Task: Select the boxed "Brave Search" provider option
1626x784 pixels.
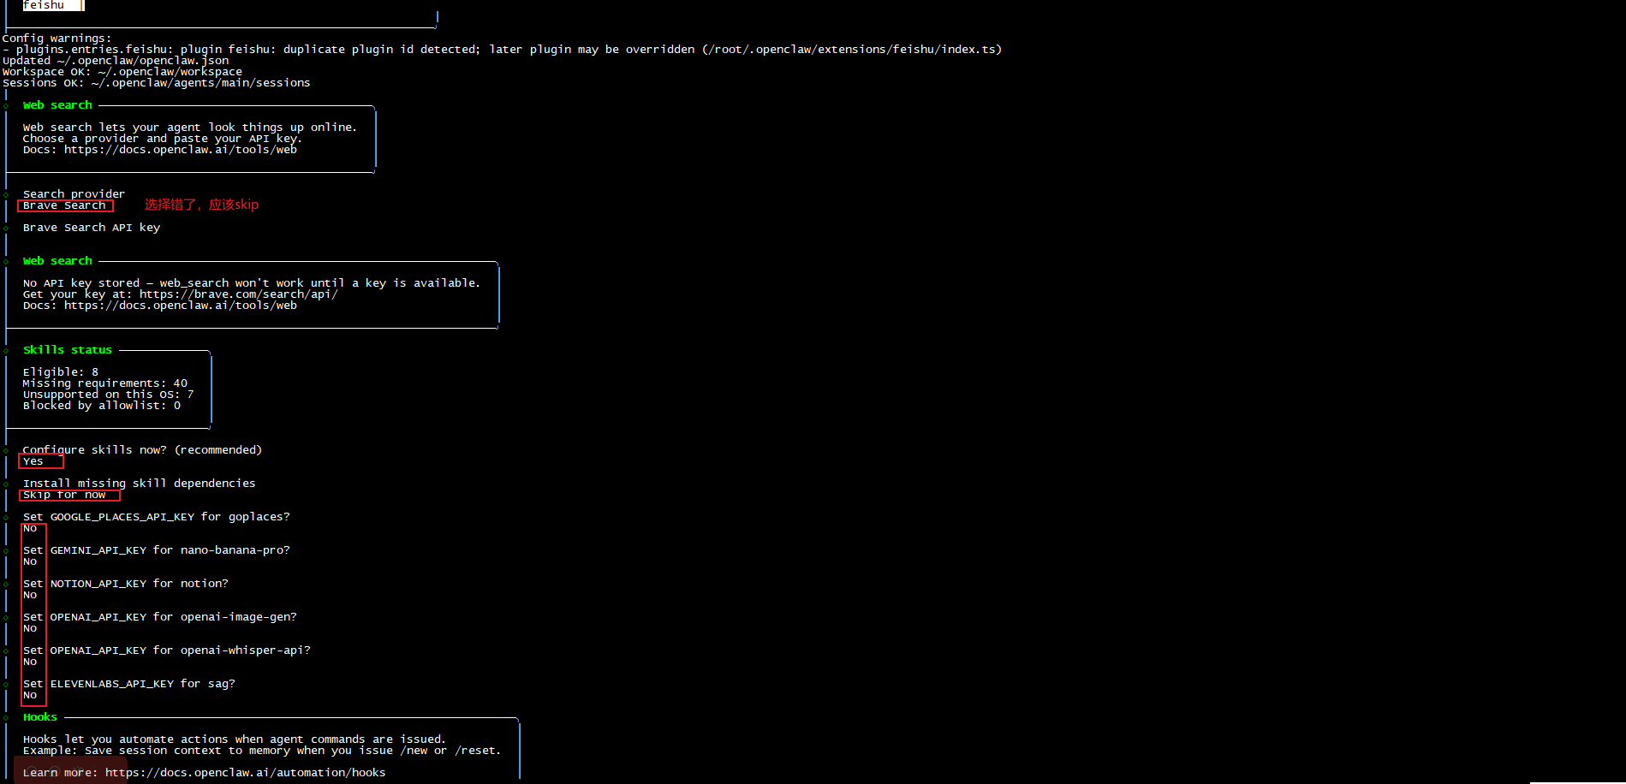Action: pos(64,205)
